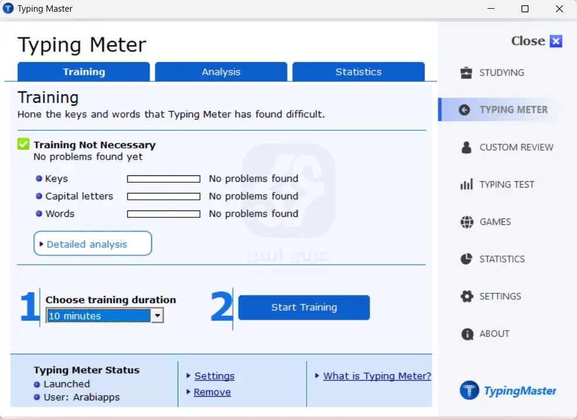Click the Studying briefcase icon

[466, 73]
